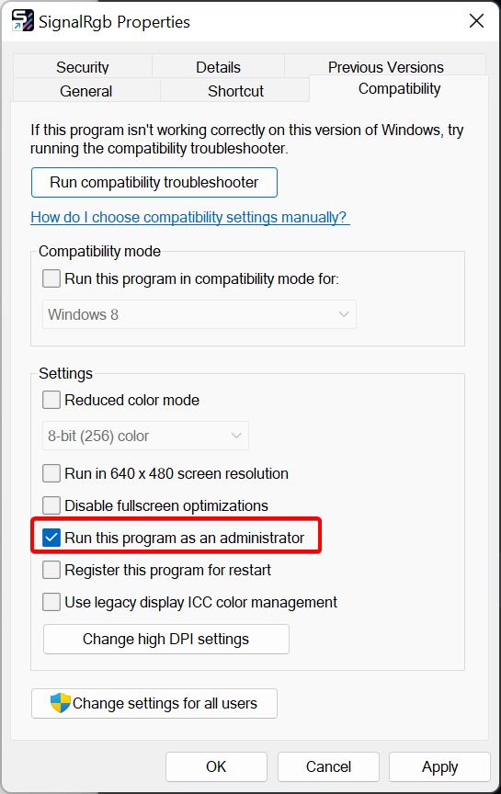Viewport: 501px width, 794px height.
Task: Open the choose compatibility settings manually link
Action: click(x=190, y=217)
